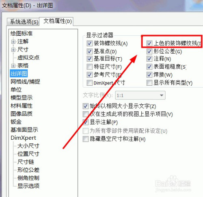Expand the 注解 tree node
The height and width of the screenshot is (197, 203).
(x=13, y=42)
